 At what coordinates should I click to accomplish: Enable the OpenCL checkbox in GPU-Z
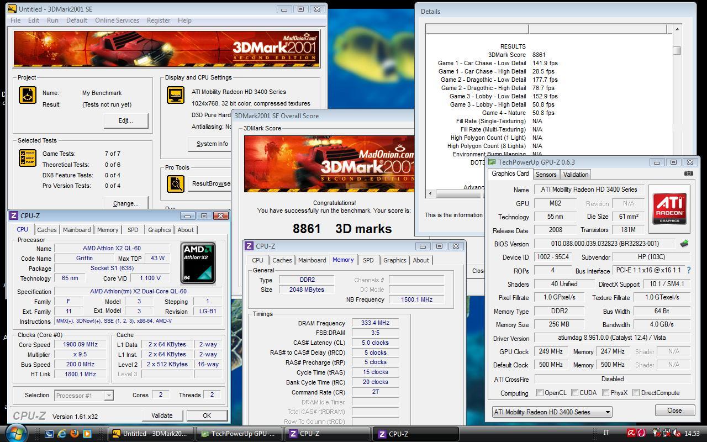540,393
